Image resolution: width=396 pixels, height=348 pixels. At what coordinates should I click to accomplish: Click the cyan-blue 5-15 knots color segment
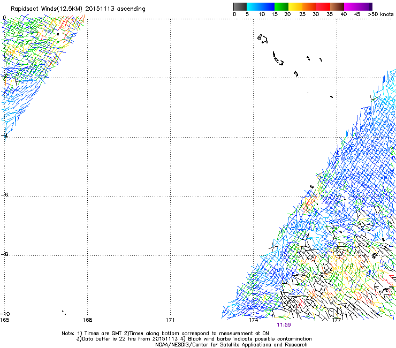point(261,6)
